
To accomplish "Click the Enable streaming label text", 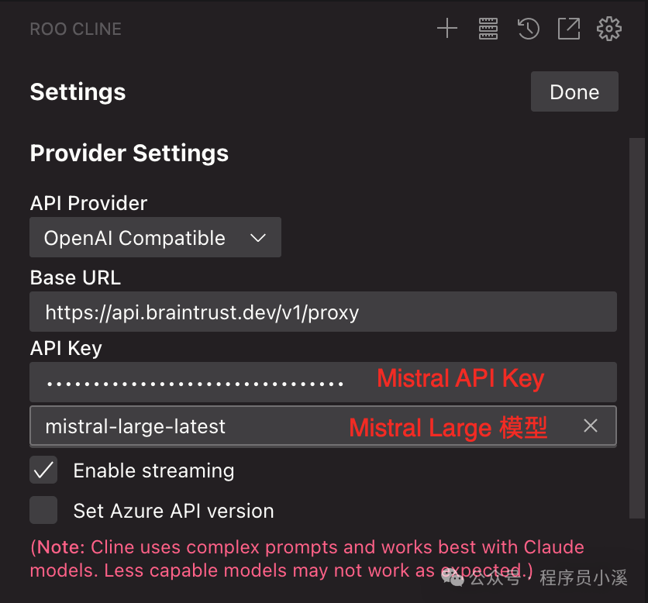I will click(x=153, y=470).
